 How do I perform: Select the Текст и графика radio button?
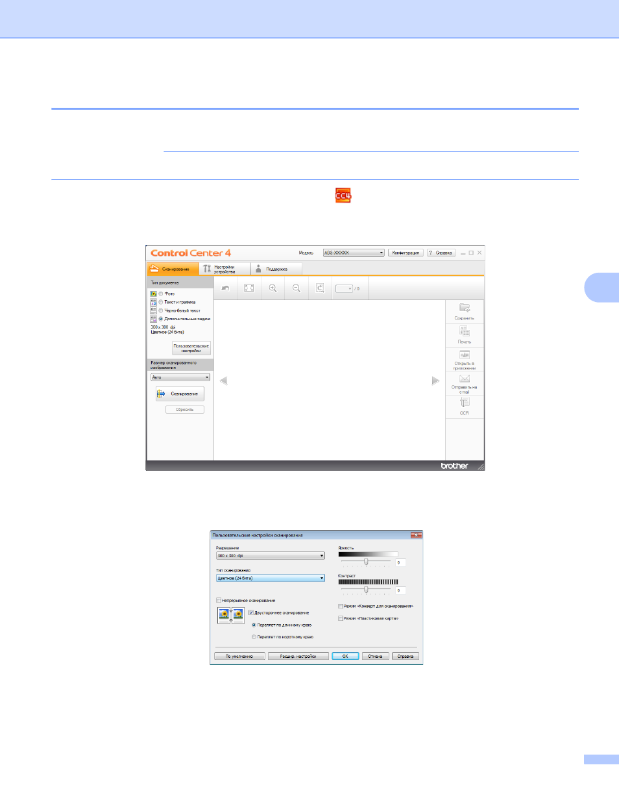point(161,302)
